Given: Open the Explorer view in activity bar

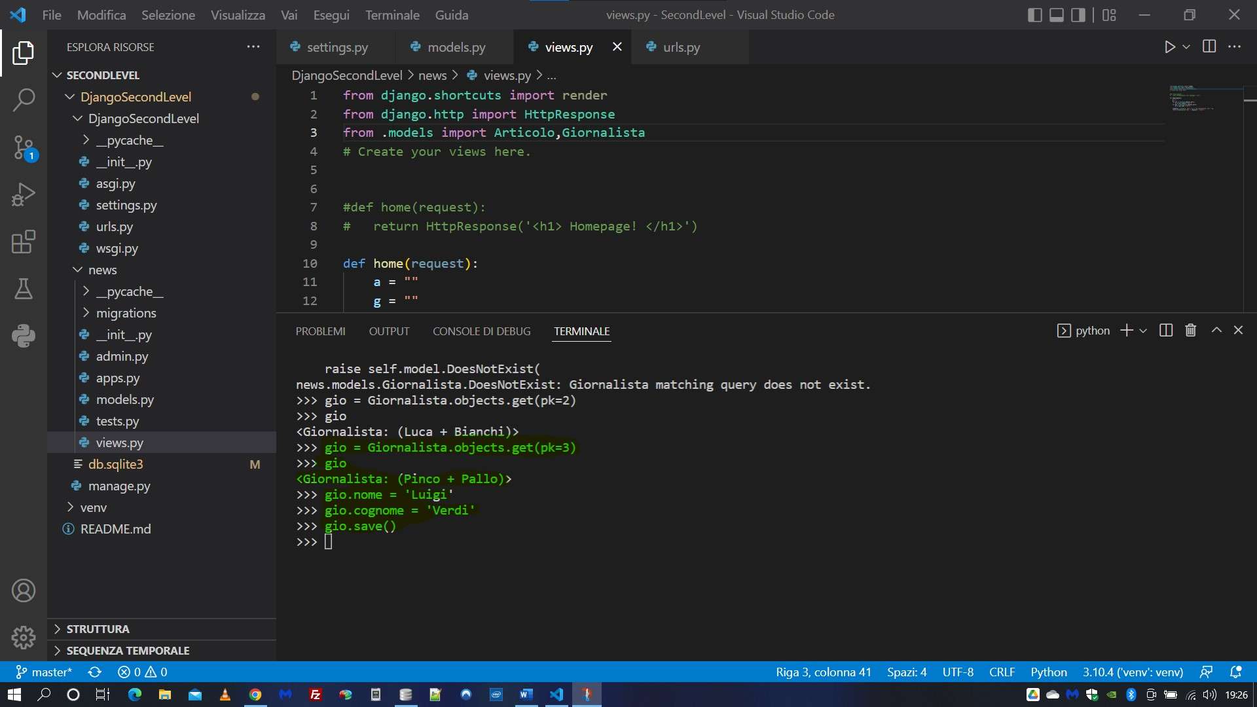Looking at the screenshot, I should click(x=24, y=53).
